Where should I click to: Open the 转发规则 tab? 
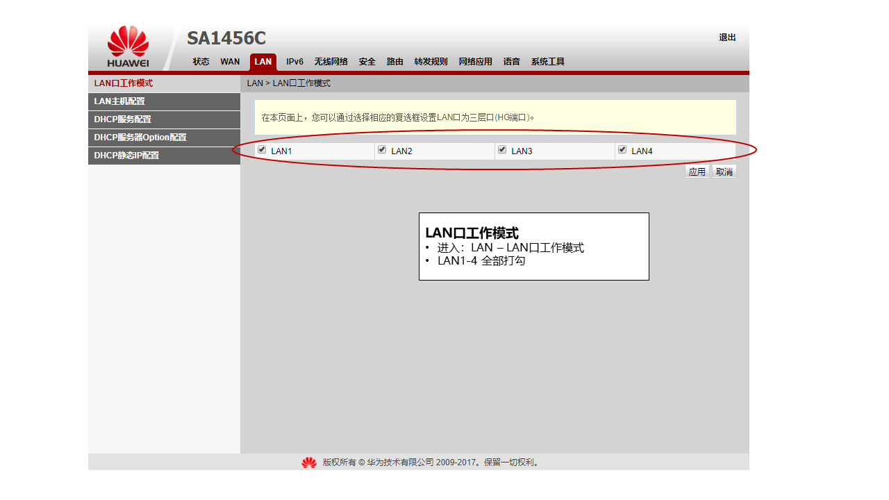click(431, 62)
